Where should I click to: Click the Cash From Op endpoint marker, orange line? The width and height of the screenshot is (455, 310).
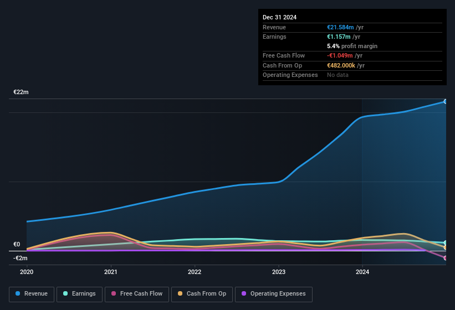tap(446, 247)
